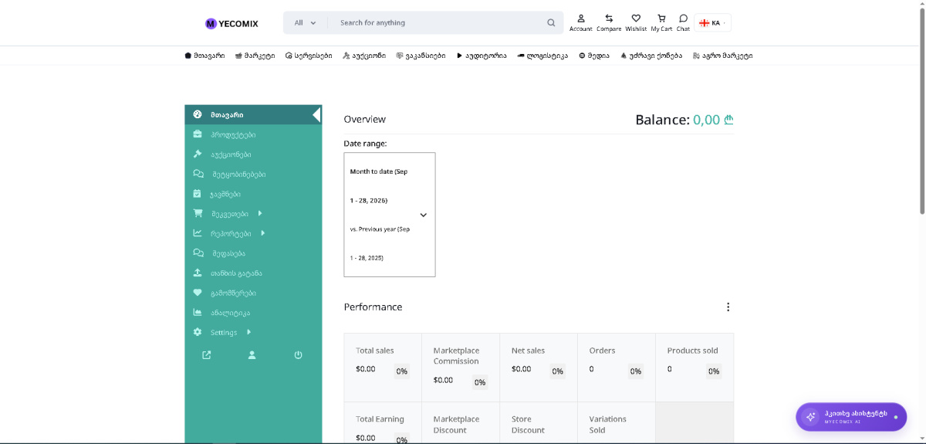
Task: Click the power logout icon in sidebar
Action: point(298,355)
